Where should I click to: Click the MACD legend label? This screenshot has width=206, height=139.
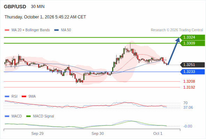(x=16, y=116)
